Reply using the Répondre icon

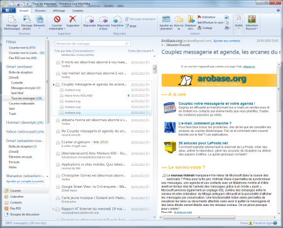(89, 21)
